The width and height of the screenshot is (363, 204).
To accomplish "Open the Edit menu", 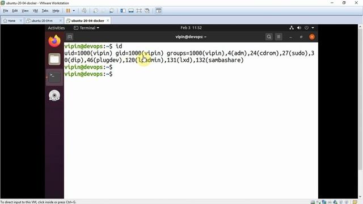I will [x=15, y=11].
